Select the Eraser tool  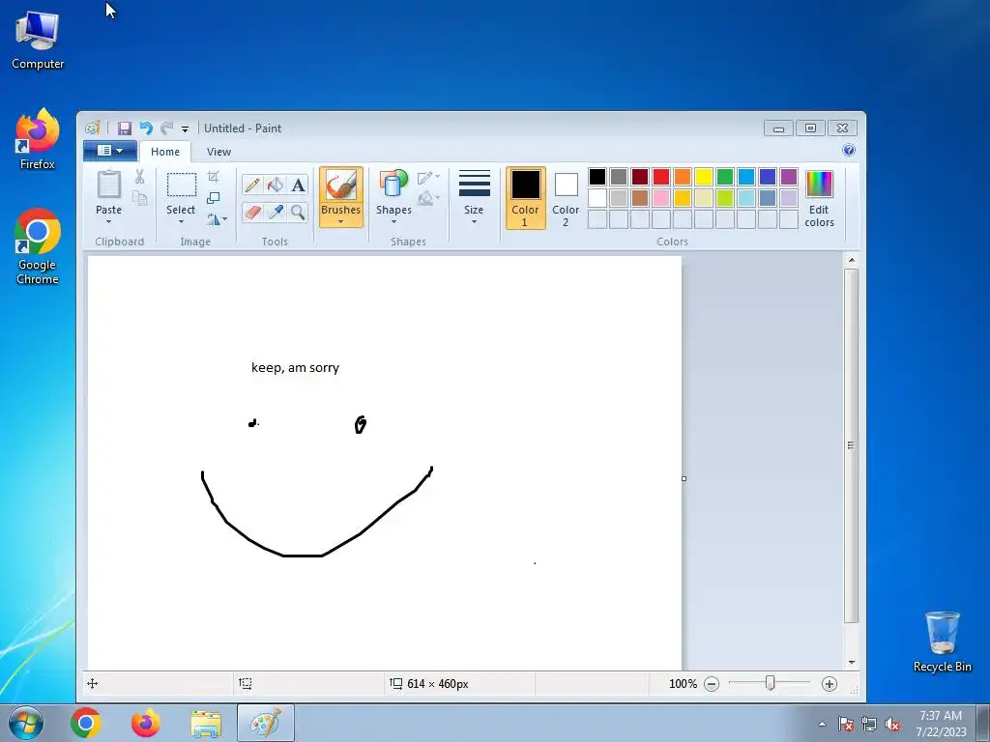click(252, 212)
